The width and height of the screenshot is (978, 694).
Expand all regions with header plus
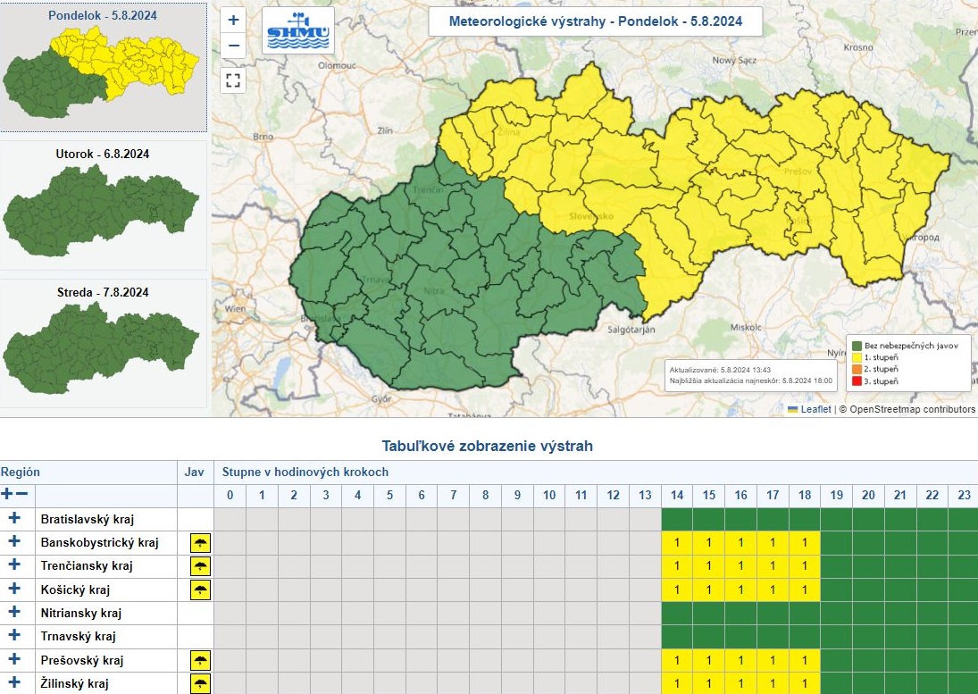click(x=7, y=494)
